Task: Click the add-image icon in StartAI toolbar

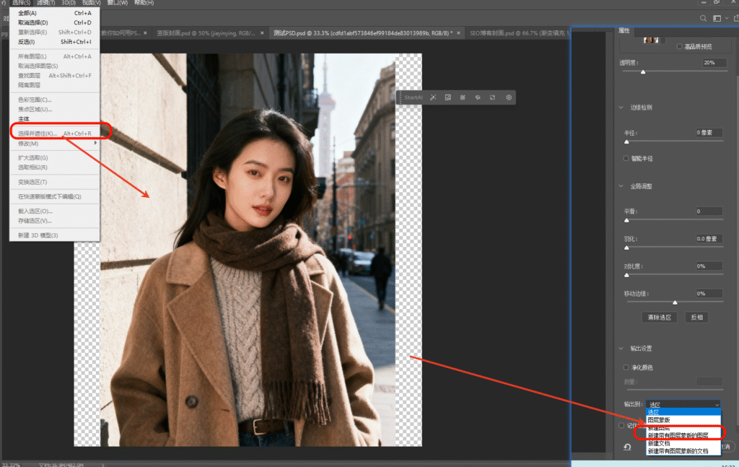Action: (447, 97)
